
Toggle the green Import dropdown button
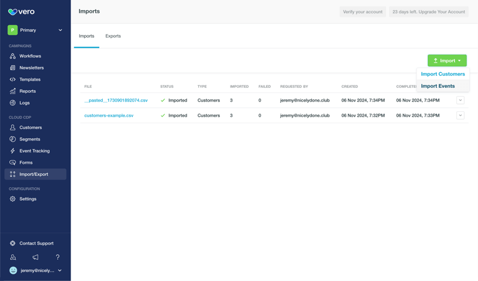(447, 60)
